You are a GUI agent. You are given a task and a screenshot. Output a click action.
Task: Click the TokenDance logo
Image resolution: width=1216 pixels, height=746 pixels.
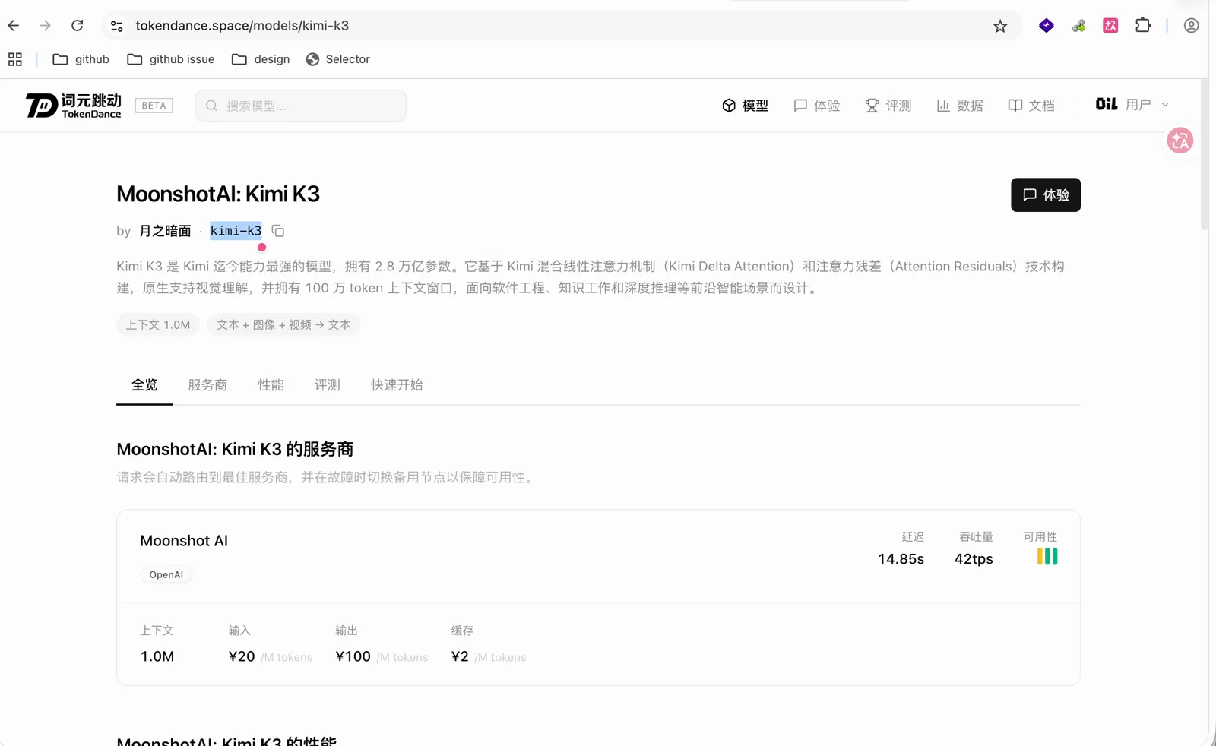74,106
